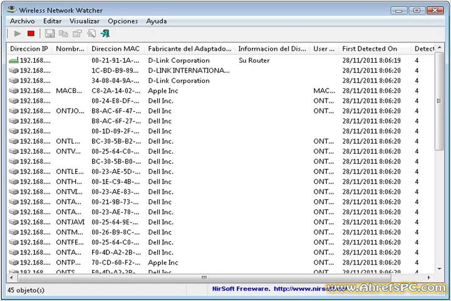Screen dimensions: 451x301
Task: Click device icon of ONTP... Apple row
Action: pyautogui.click(x=14, y=262)
